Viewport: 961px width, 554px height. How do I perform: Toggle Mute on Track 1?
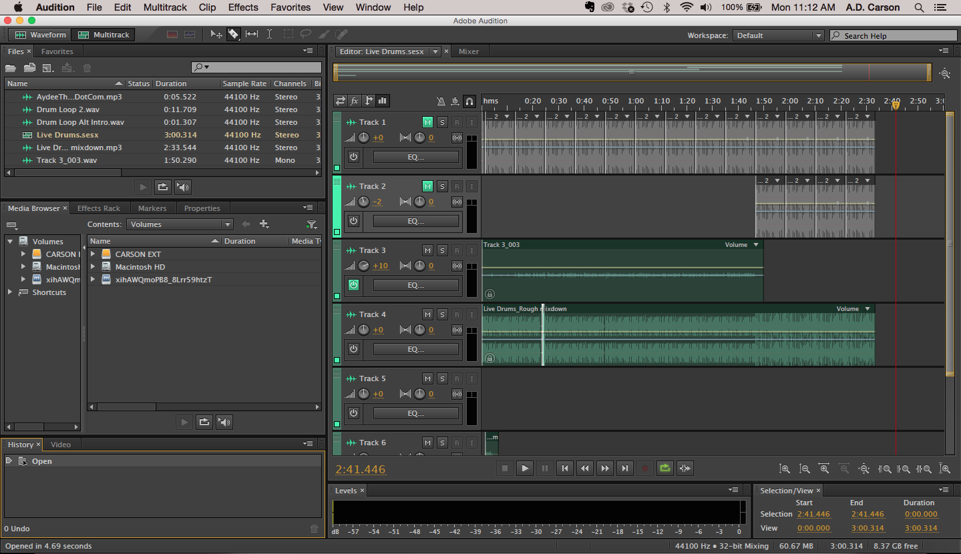427,122
